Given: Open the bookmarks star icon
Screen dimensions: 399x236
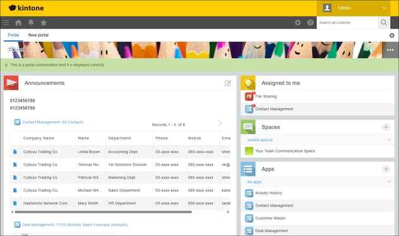Looking at the screenshot, I should coord(44,23).
